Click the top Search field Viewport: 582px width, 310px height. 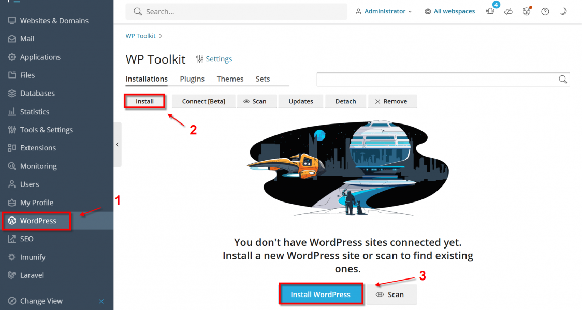(237, 11)
